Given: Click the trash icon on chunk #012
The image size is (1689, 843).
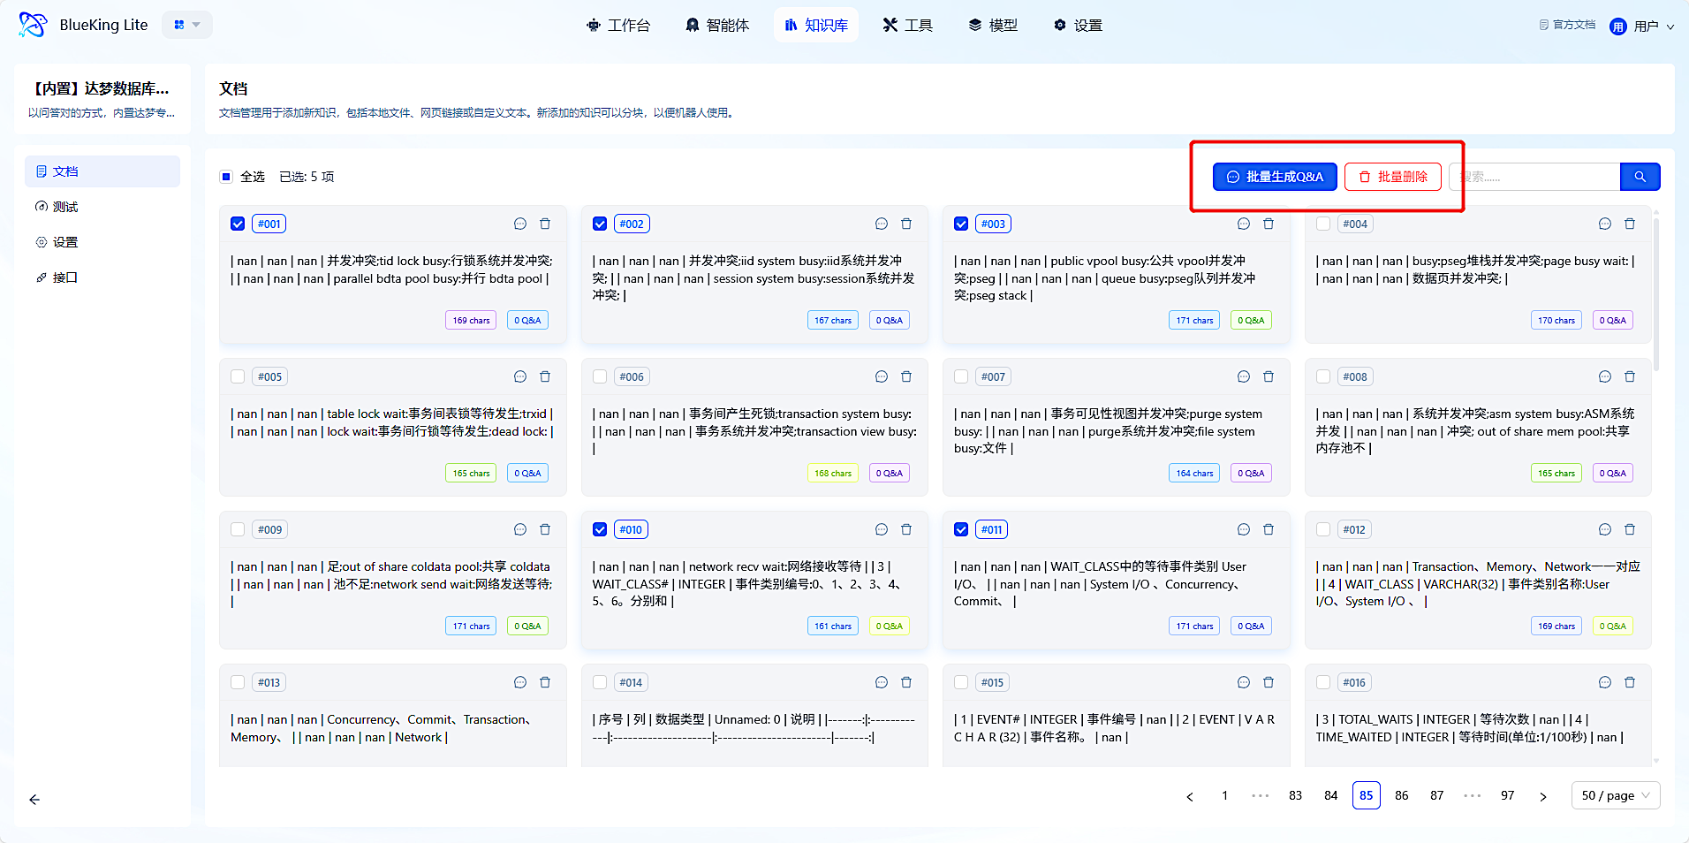Looking at the screenshot, I should coord(1630,530).
